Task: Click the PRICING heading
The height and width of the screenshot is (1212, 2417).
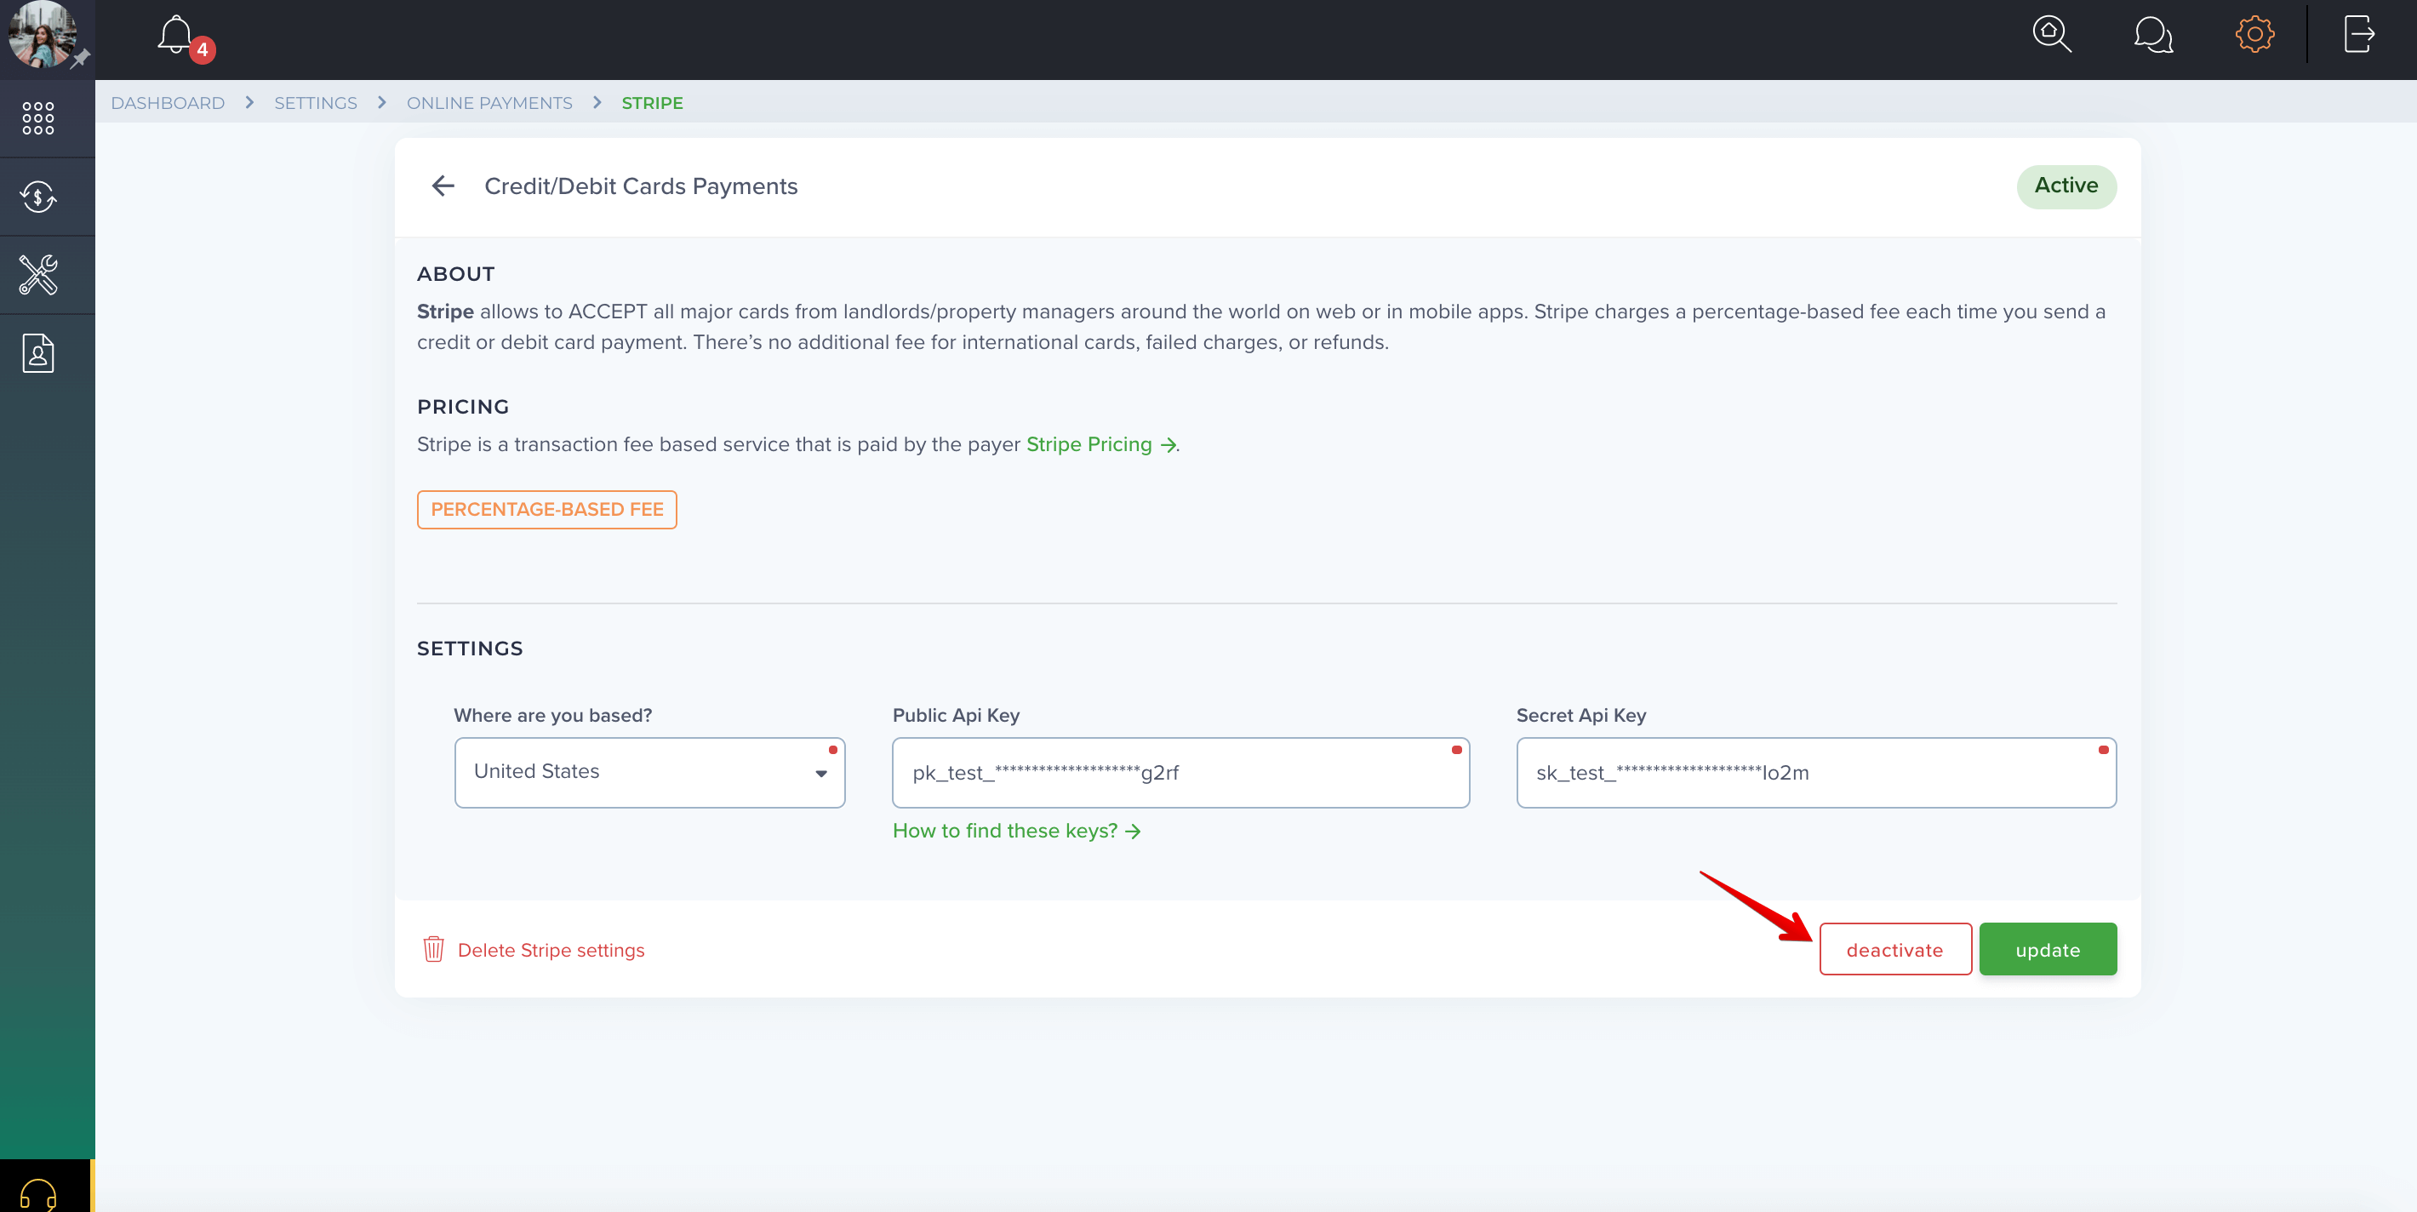Action: tap(463, 407)
